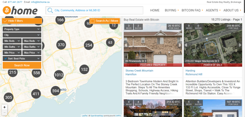This screenshot has height=117, width=245.
Task: Show next photo of Major Mackenzie Dr listing
Action: 240,45
